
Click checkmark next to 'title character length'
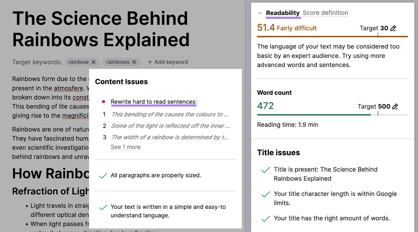click(x=266, y=194)
